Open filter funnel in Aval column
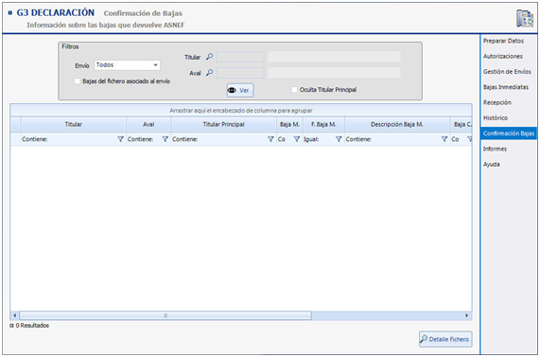This screenshot has height=357, width=540. [x=165, y=139]
